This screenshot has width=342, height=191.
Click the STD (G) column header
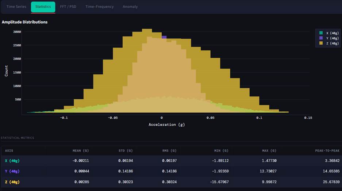point(126,150)
